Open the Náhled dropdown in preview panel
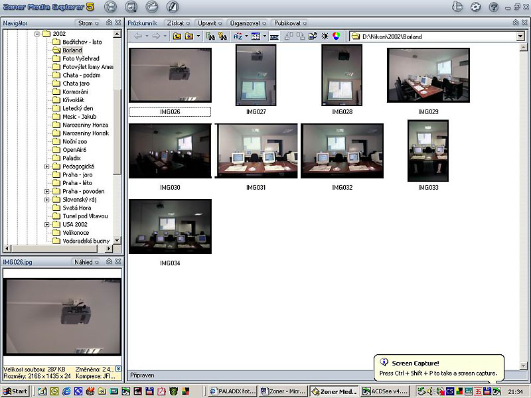The width and height of the screenshot is (531, 398). click(86, 262)
